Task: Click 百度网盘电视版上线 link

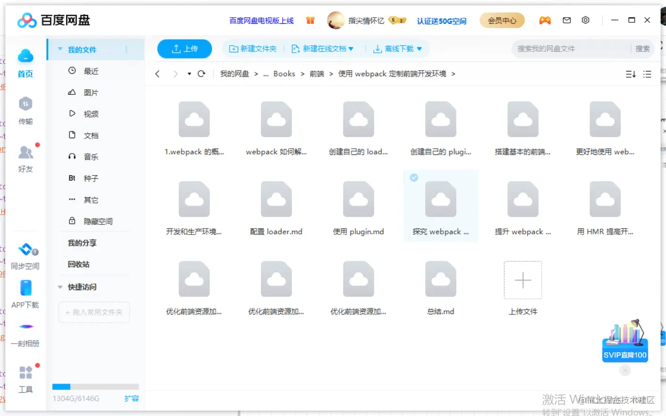Action: coord(262,20)
